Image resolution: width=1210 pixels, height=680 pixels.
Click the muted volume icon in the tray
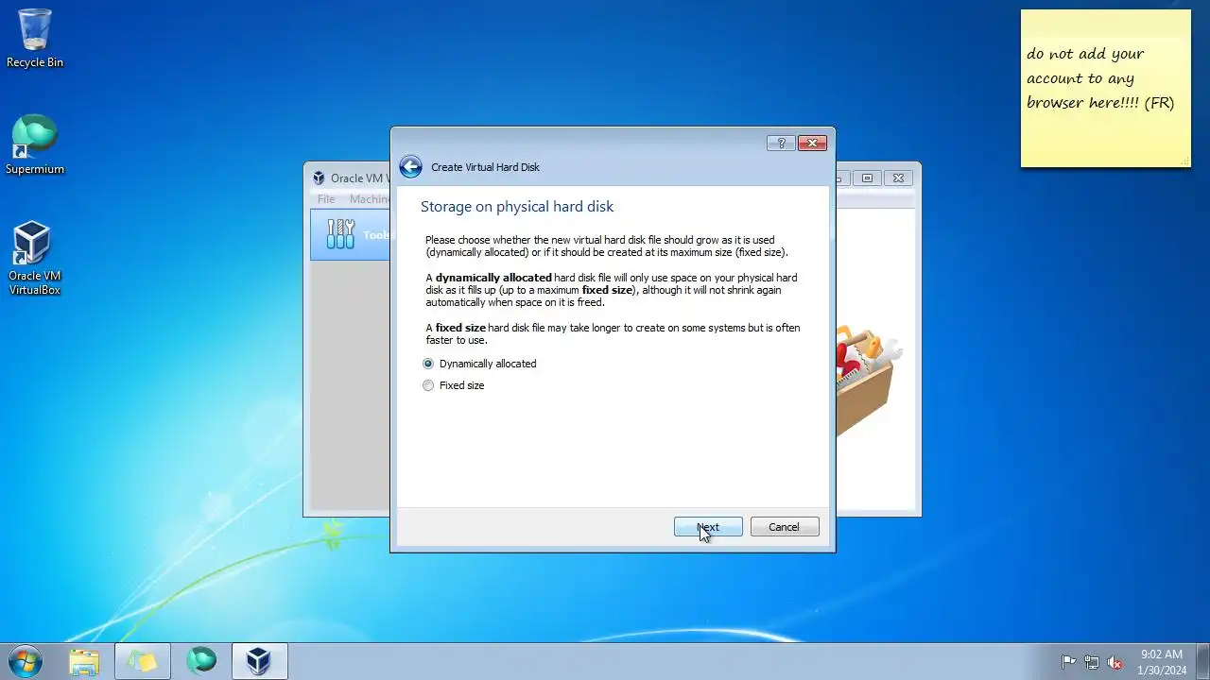[1115, 662]
